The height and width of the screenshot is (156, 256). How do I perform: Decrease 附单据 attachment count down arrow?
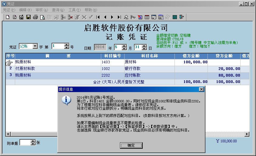click(x=33, y=144)
